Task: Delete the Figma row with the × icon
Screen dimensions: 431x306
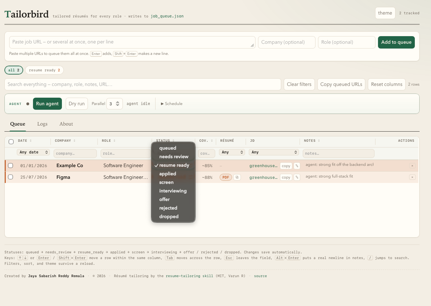Action: [x=412, y=177]
